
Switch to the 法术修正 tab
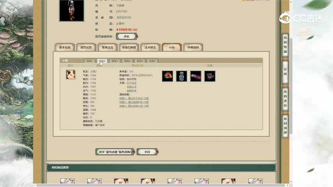[150, 48]
